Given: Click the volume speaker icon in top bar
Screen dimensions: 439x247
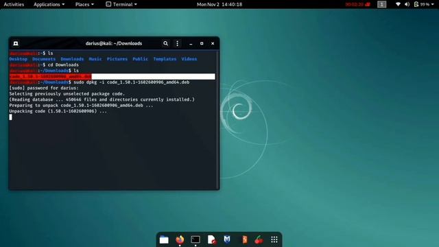Looking at the screenshot, I should [407, 4].
